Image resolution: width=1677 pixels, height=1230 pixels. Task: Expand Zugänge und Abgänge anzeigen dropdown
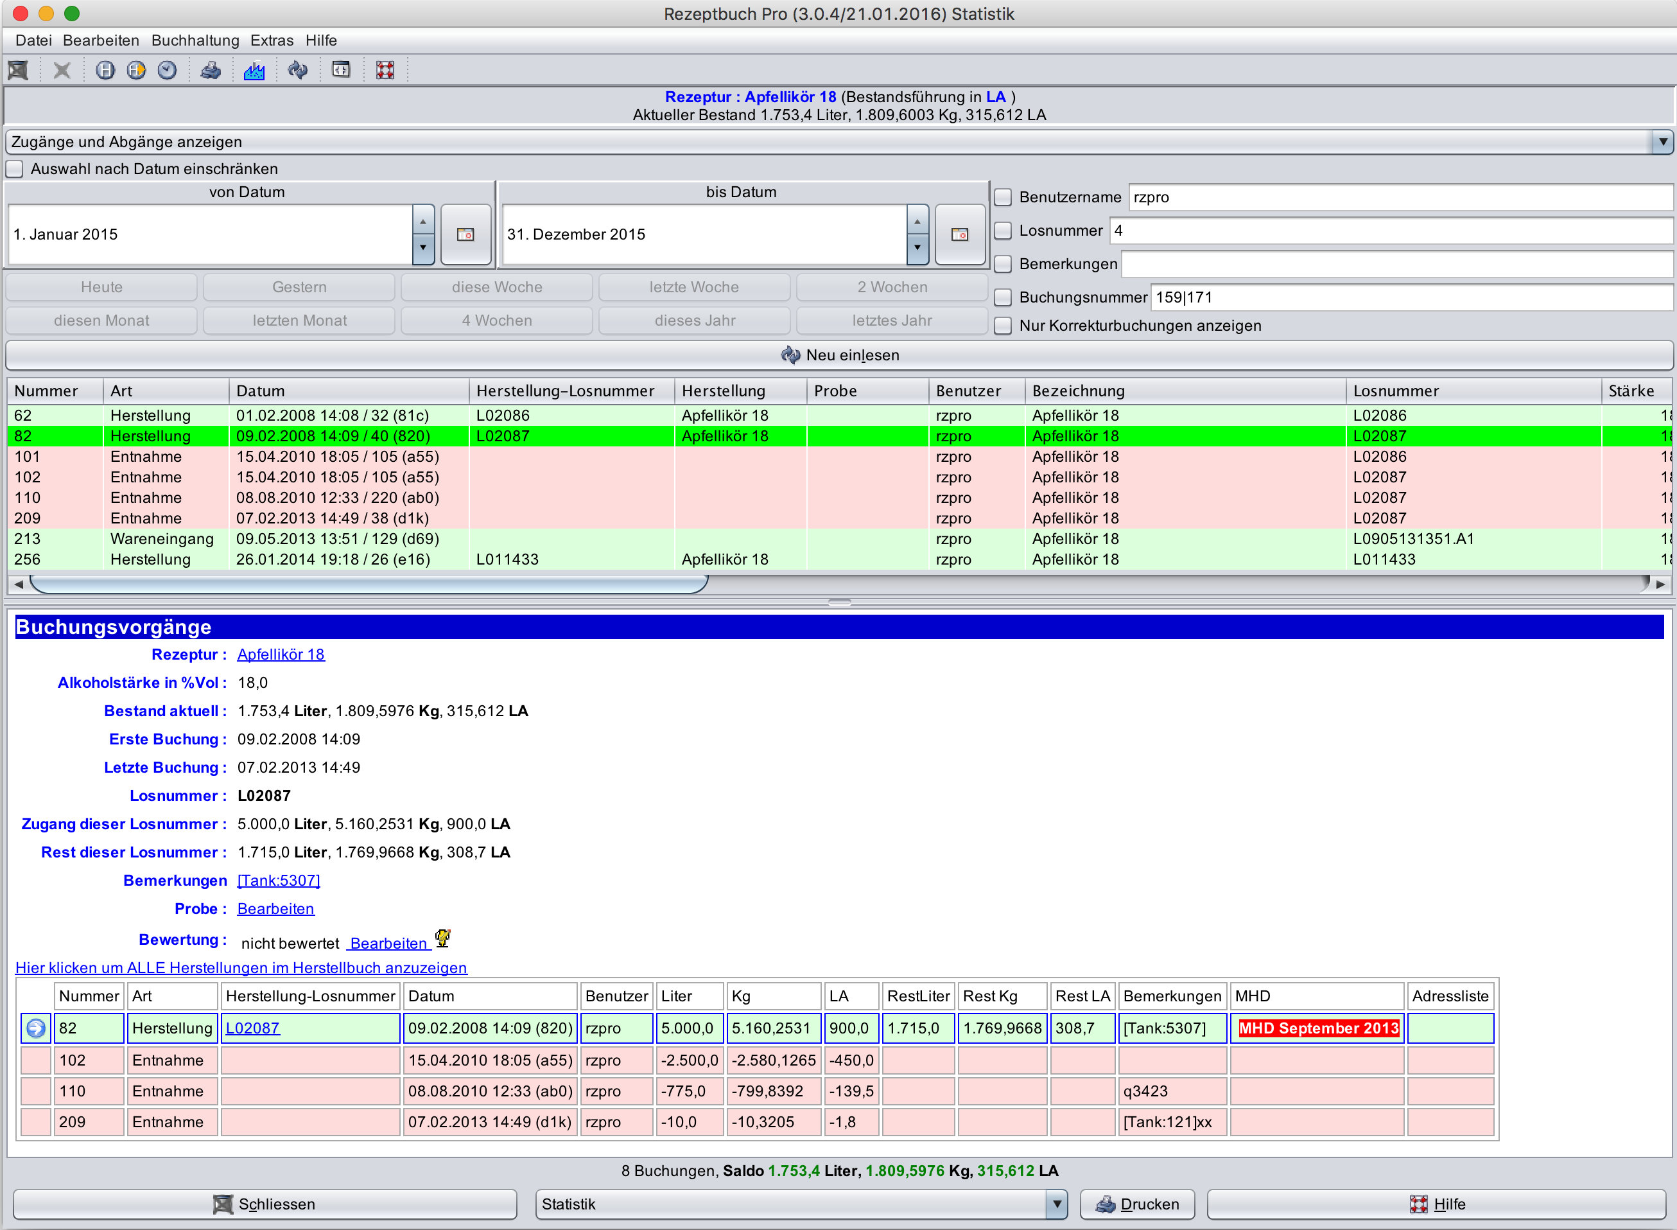pos(1662,141)
